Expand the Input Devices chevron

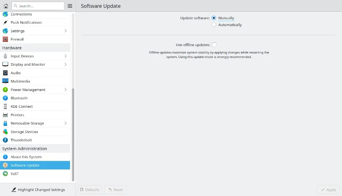point(66,56)
